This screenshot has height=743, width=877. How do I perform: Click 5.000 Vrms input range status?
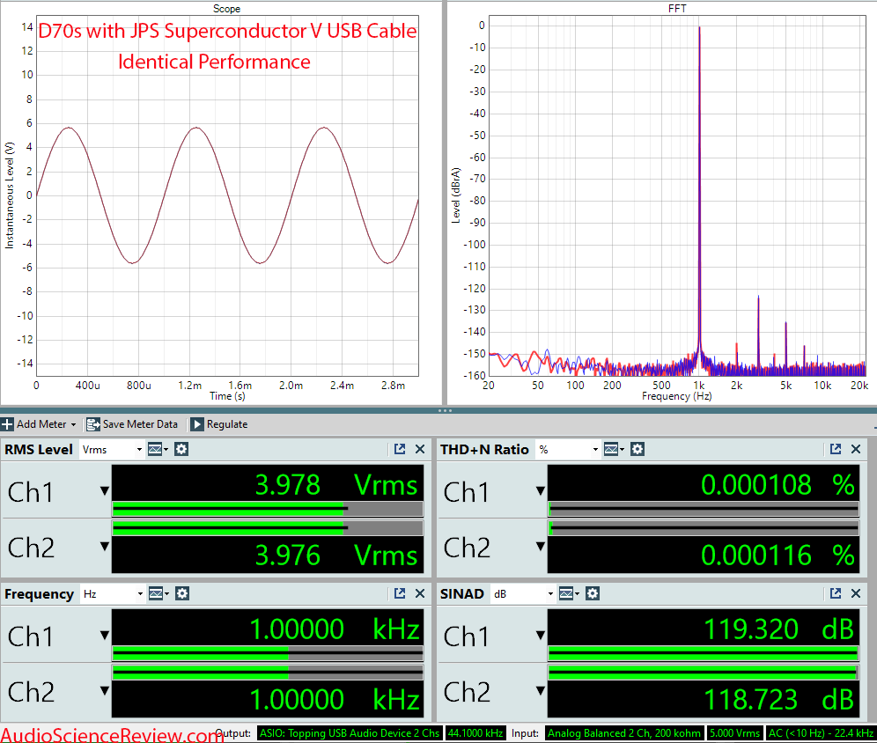tap(735, 733)
